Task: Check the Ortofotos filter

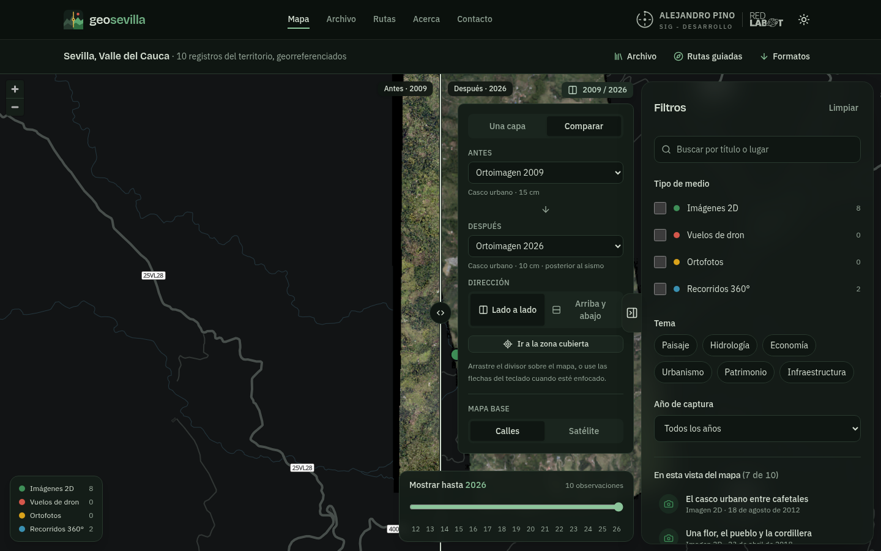Action: (660, 262)
